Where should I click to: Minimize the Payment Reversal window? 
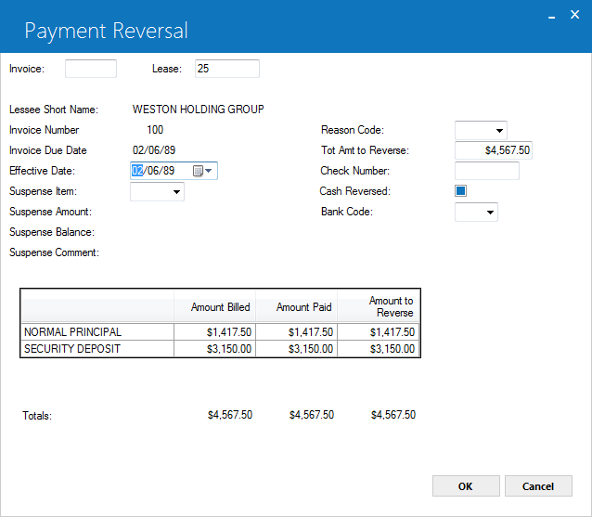pyautogui.click(x=551, y=16)
